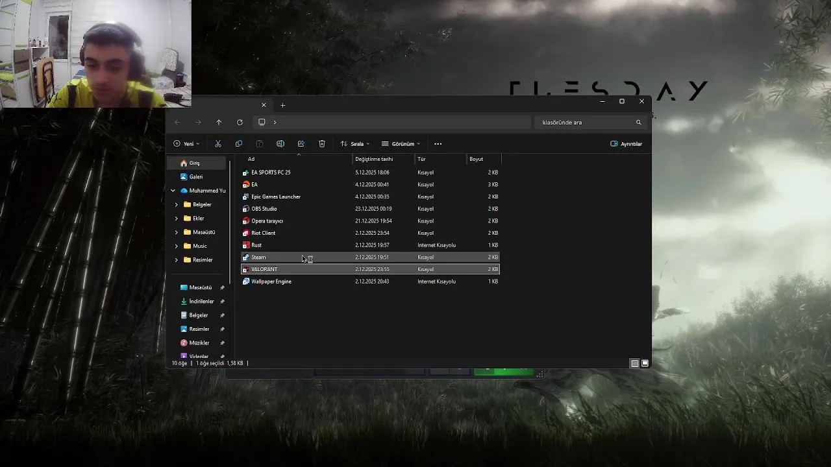The image size is (831, 467).
Task: Expand the address bar path chevron
Action: pyautogui.click(x=275, y=122)
